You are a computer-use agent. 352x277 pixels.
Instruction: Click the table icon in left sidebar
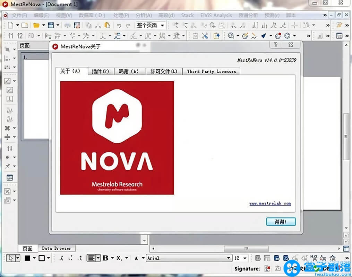tap(10, 178)
